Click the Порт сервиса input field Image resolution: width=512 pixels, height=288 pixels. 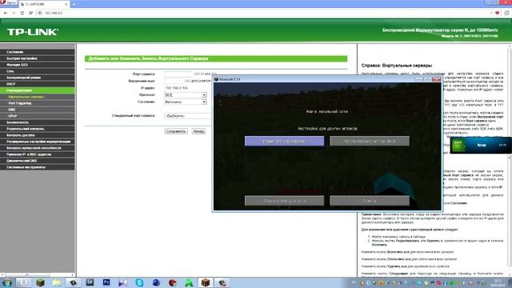coord(178,74)
